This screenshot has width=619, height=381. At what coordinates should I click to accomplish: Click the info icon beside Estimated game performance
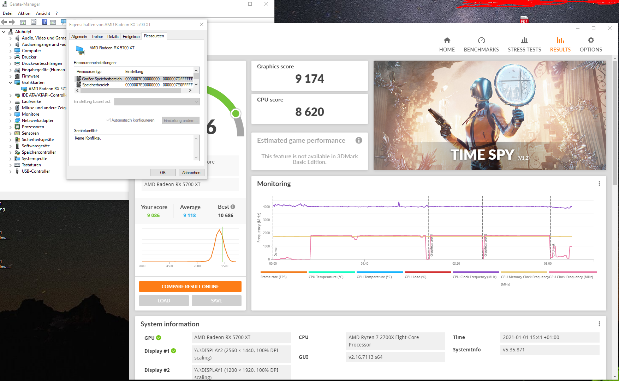pyautogui.click(x=359, y=140)
